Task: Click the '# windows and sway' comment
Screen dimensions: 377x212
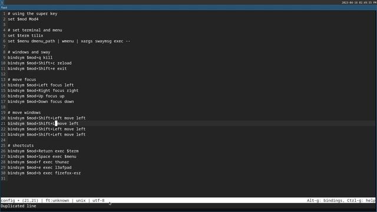Action: (x=29, y=52)
